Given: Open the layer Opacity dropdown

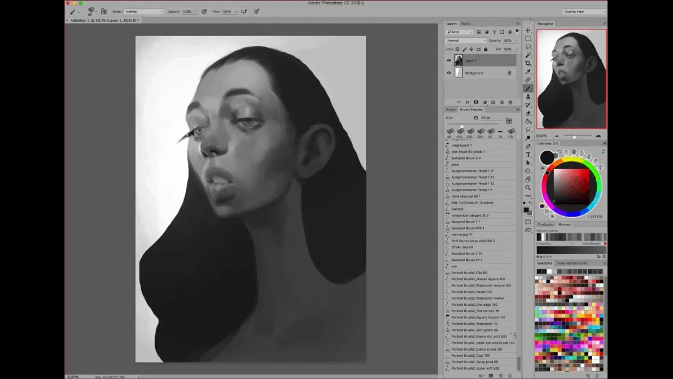Looking at the screenshot, I should click(x=516, y=40).
